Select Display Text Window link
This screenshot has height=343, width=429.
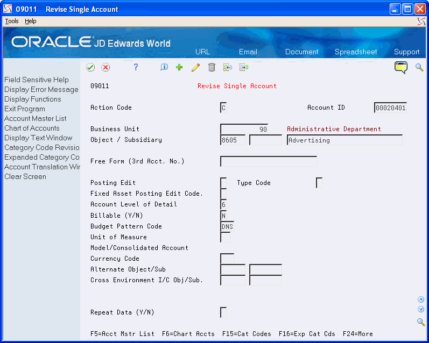coord(38,138)
